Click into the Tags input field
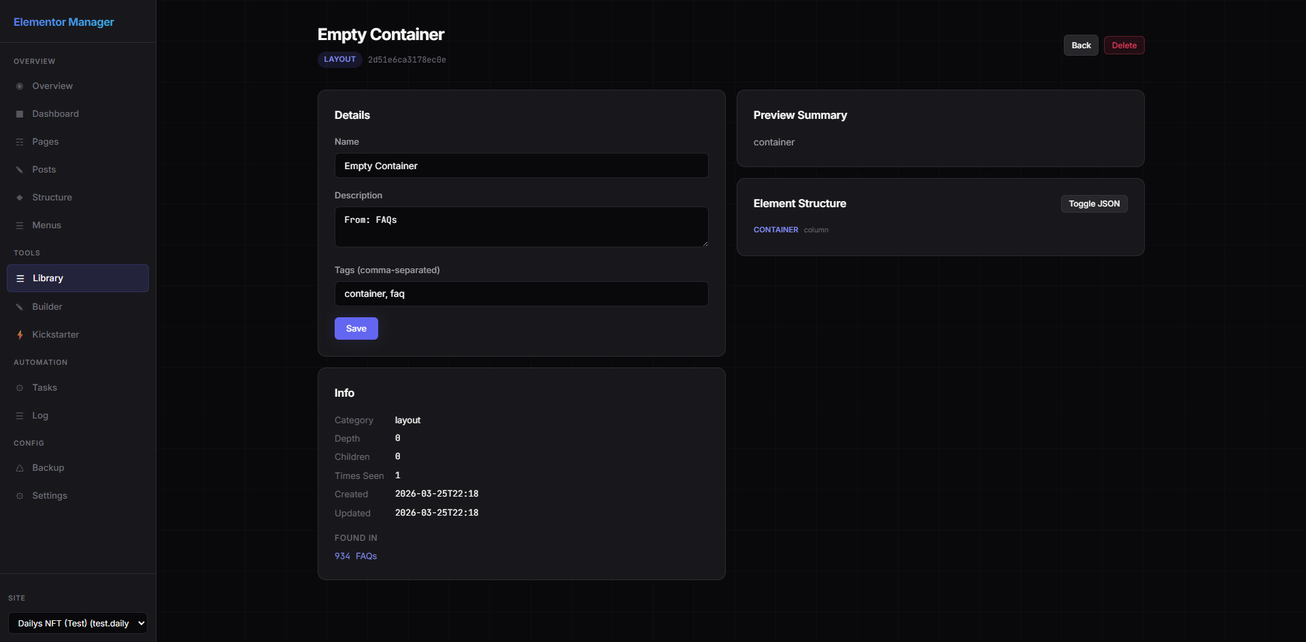Image resolution: width=1306 pixels, height=642 pixels. click(521, 294)
